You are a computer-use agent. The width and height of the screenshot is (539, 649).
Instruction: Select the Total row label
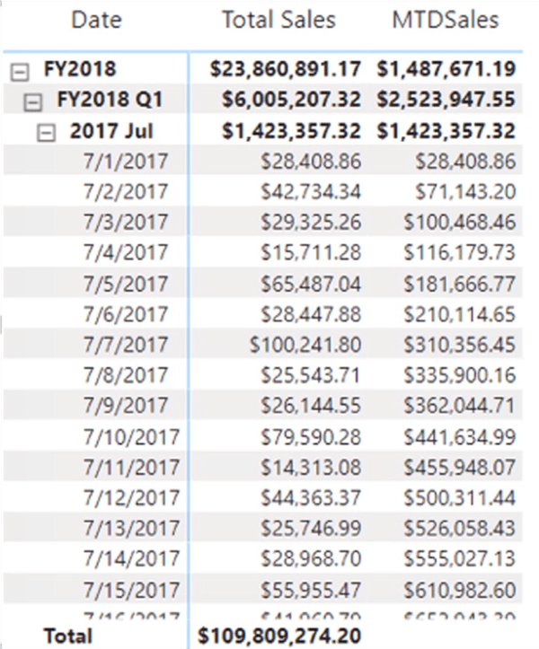pos(68,635)
